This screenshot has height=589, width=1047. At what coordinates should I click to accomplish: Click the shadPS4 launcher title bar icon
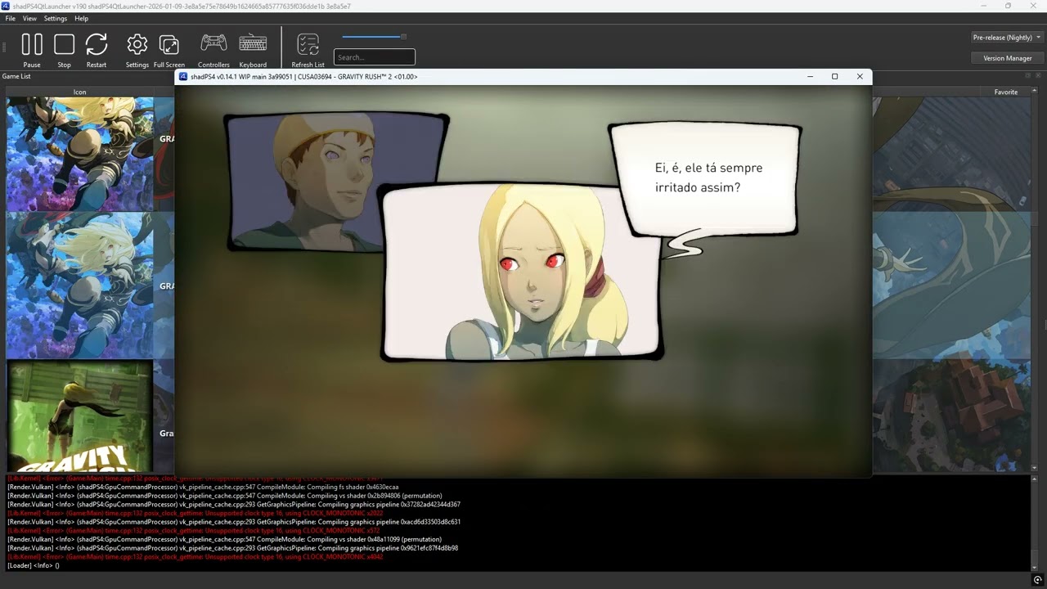click(x=6, y=6)
